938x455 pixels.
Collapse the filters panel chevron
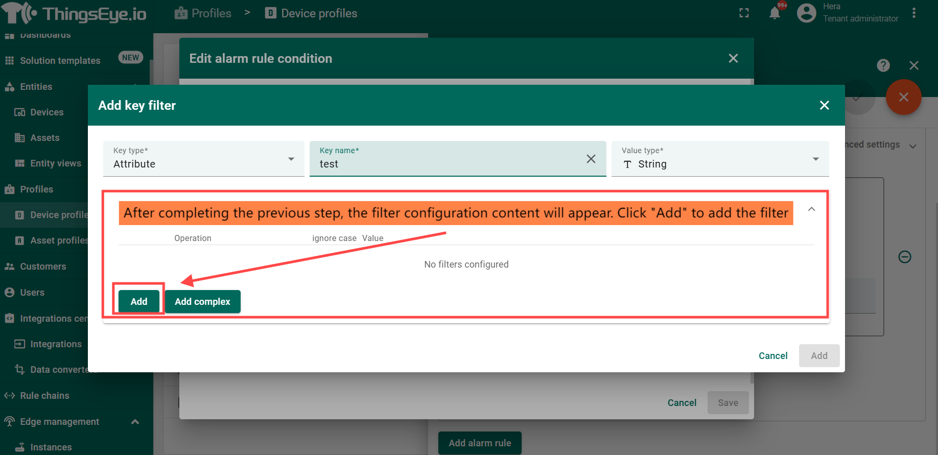coord(811,209)
